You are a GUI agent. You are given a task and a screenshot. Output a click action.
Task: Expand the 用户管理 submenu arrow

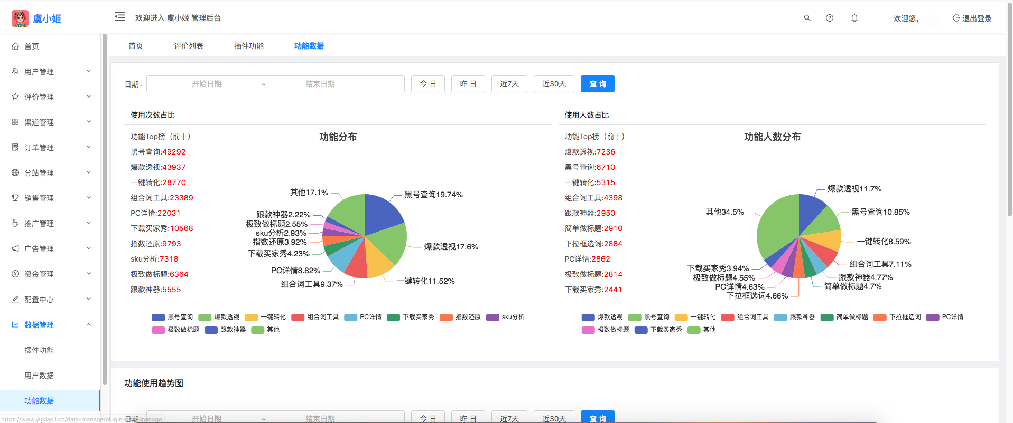coord(89,71)
